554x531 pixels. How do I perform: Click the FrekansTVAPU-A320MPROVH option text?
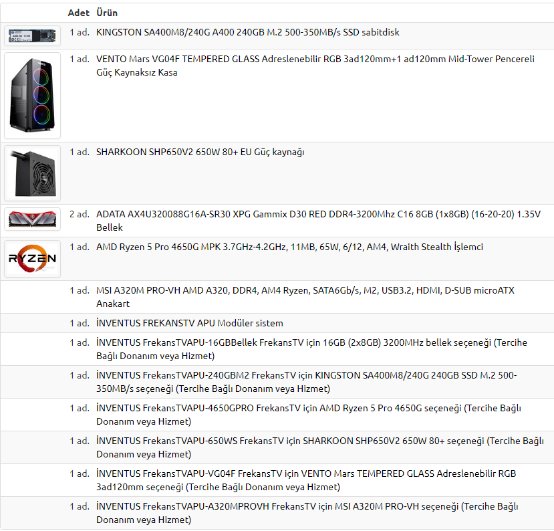307,513
